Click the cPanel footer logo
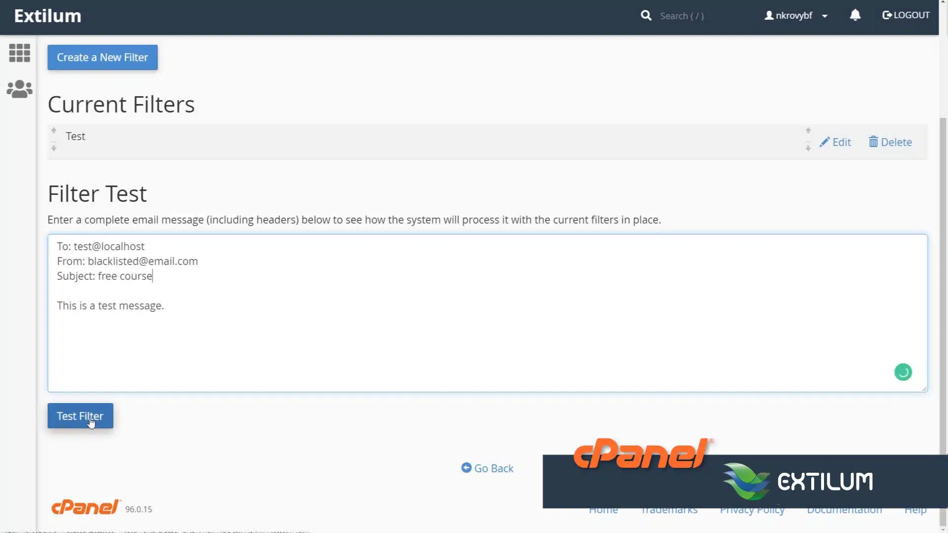This screenshot has height=533, width=948. tap(86, 507)
